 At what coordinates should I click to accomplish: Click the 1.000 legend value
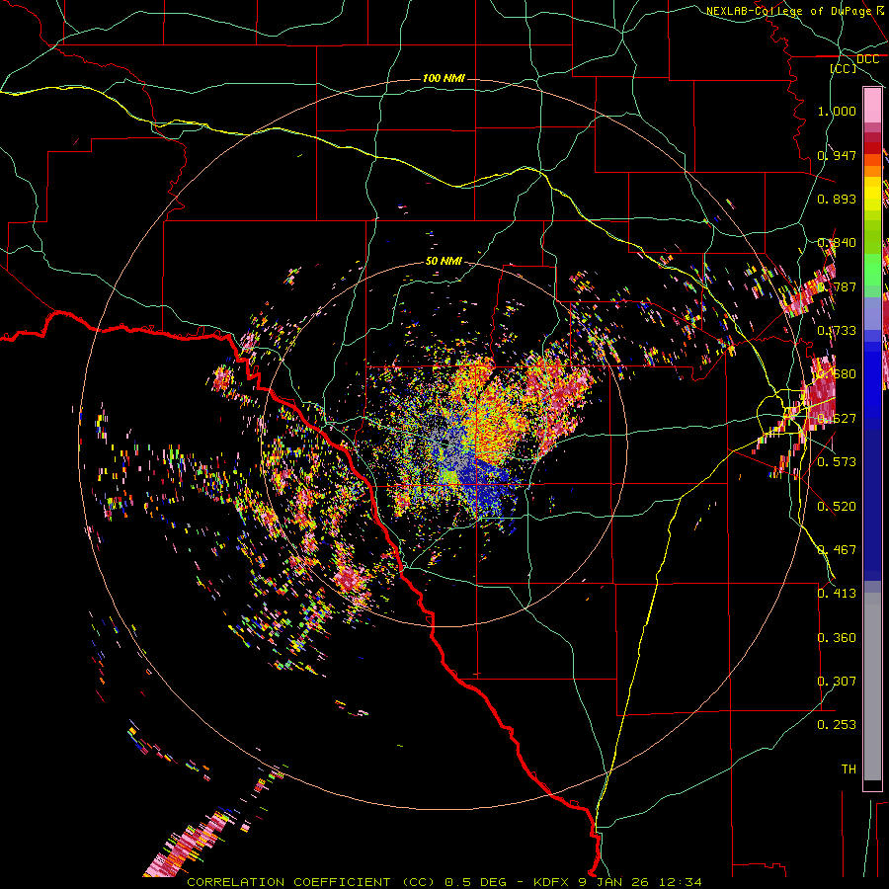tap(837, 111)
